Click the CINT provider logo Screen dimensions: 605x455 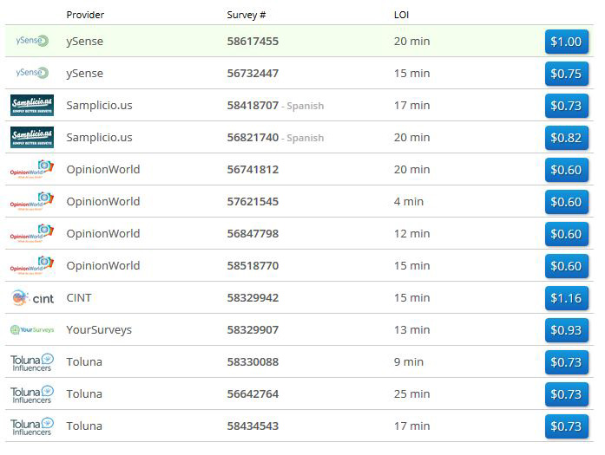(32, 298)
